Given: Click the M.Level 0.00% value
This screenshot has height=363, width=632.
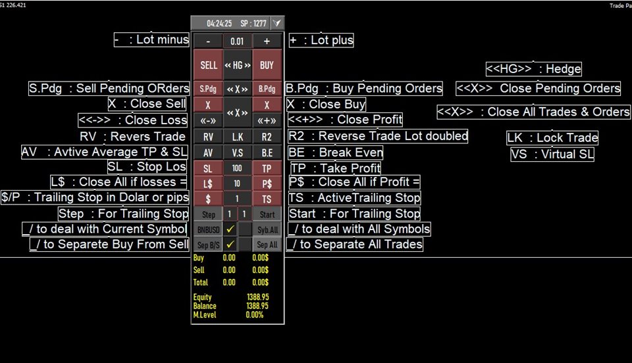Looking at the screenshot, I should coord(254,315).
